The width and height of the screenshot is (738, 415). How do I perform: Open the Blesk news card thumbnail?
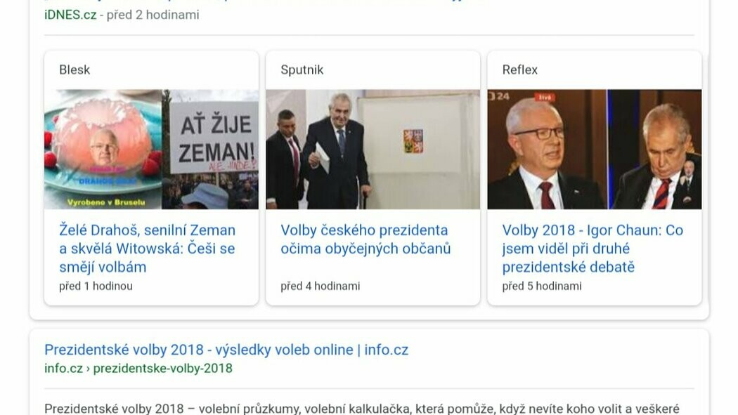(152, 149)
